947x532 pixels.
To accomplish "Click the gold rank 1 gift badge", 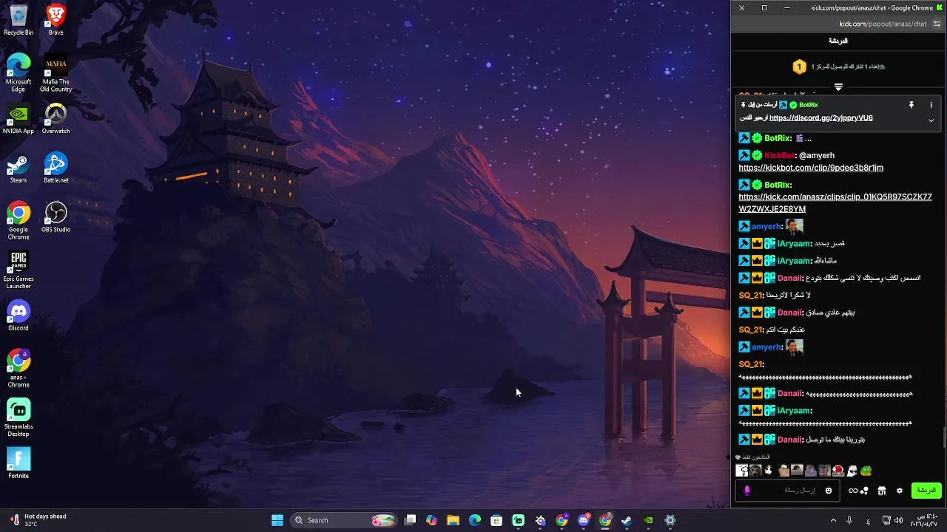I will point(799,67).
